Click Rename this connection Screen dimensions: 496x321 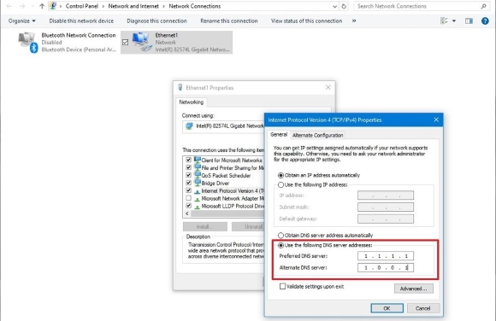229,20
